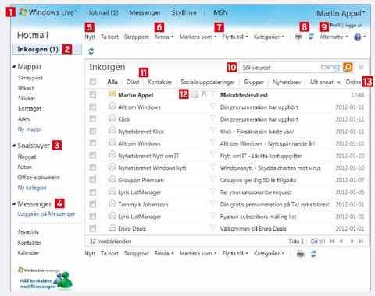Click the print icon in bottom toolbar
Viewport: 375px width, 296px height.
301,254
